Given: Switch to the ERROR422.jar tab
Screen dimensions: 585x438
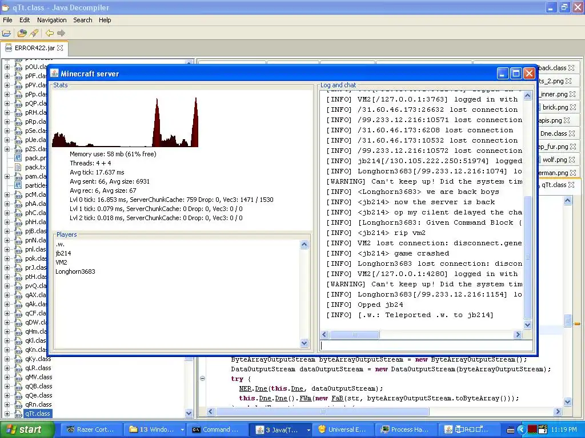Looking at the screenshot, I should coord(34,48).
